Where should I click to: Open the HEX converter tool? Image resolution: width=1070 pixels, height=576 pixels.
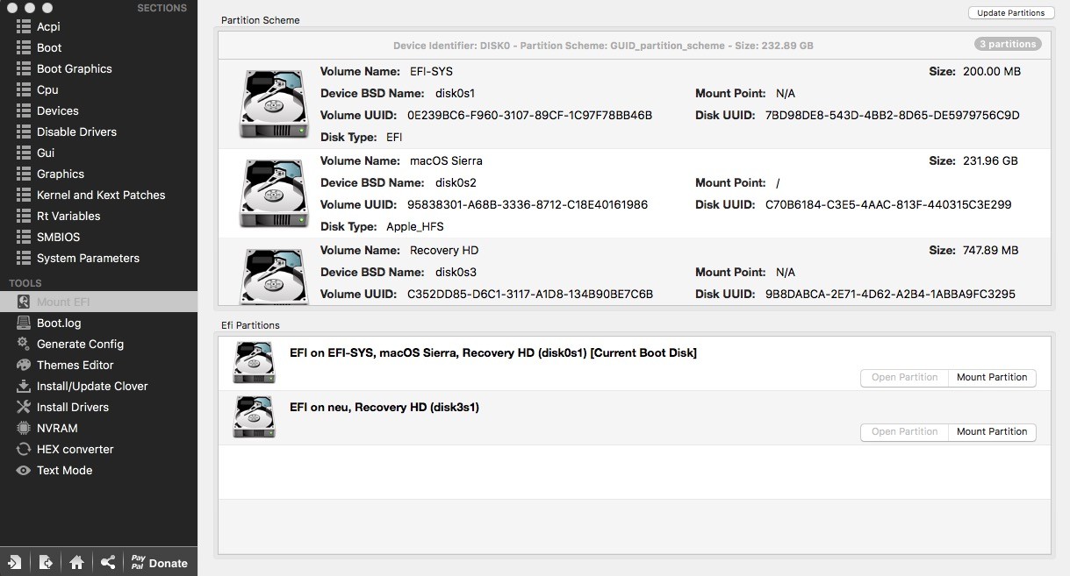tap(98, 449)
